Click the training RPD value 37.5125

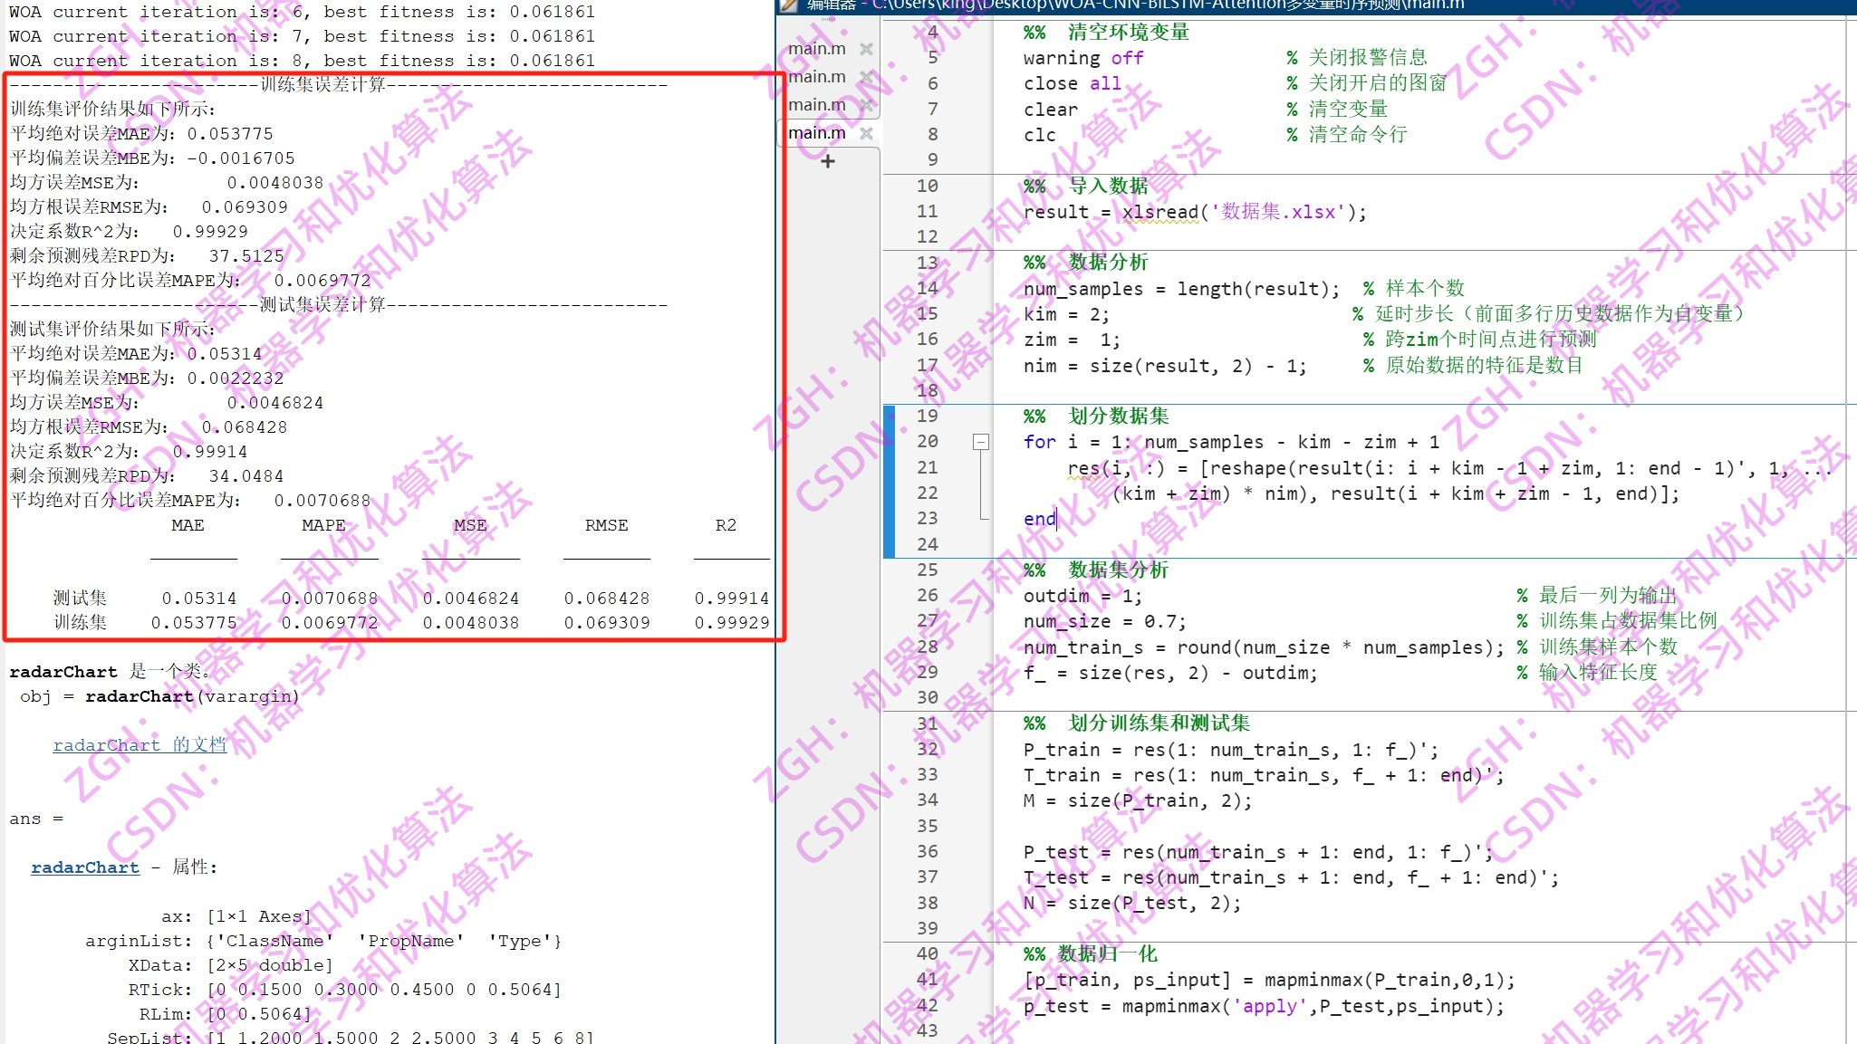click(x=246, y=256)
